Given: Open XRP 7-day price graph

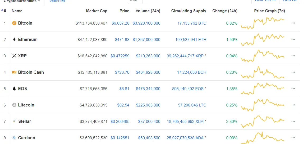Looking at the screenshot, I should 263,56.
